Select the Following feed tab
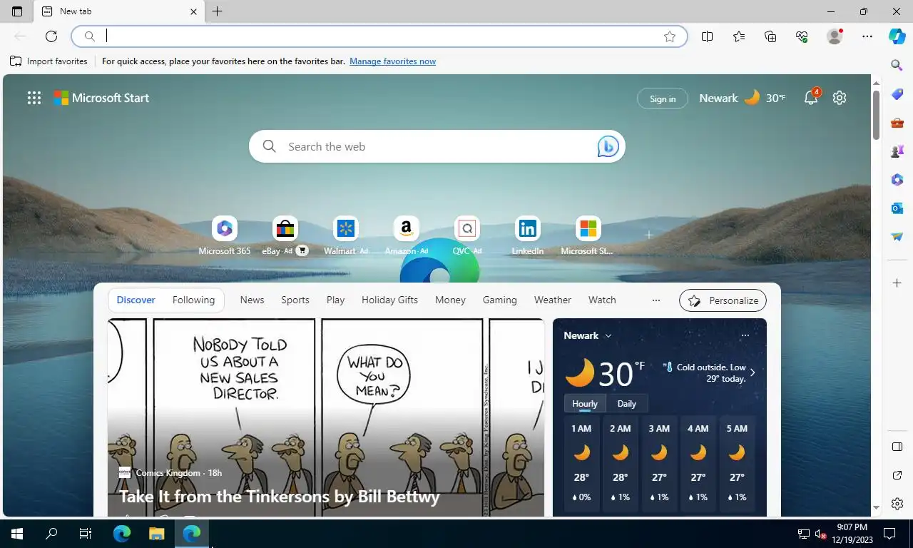This screenshot has width=913, height=548. click(193, 300)
